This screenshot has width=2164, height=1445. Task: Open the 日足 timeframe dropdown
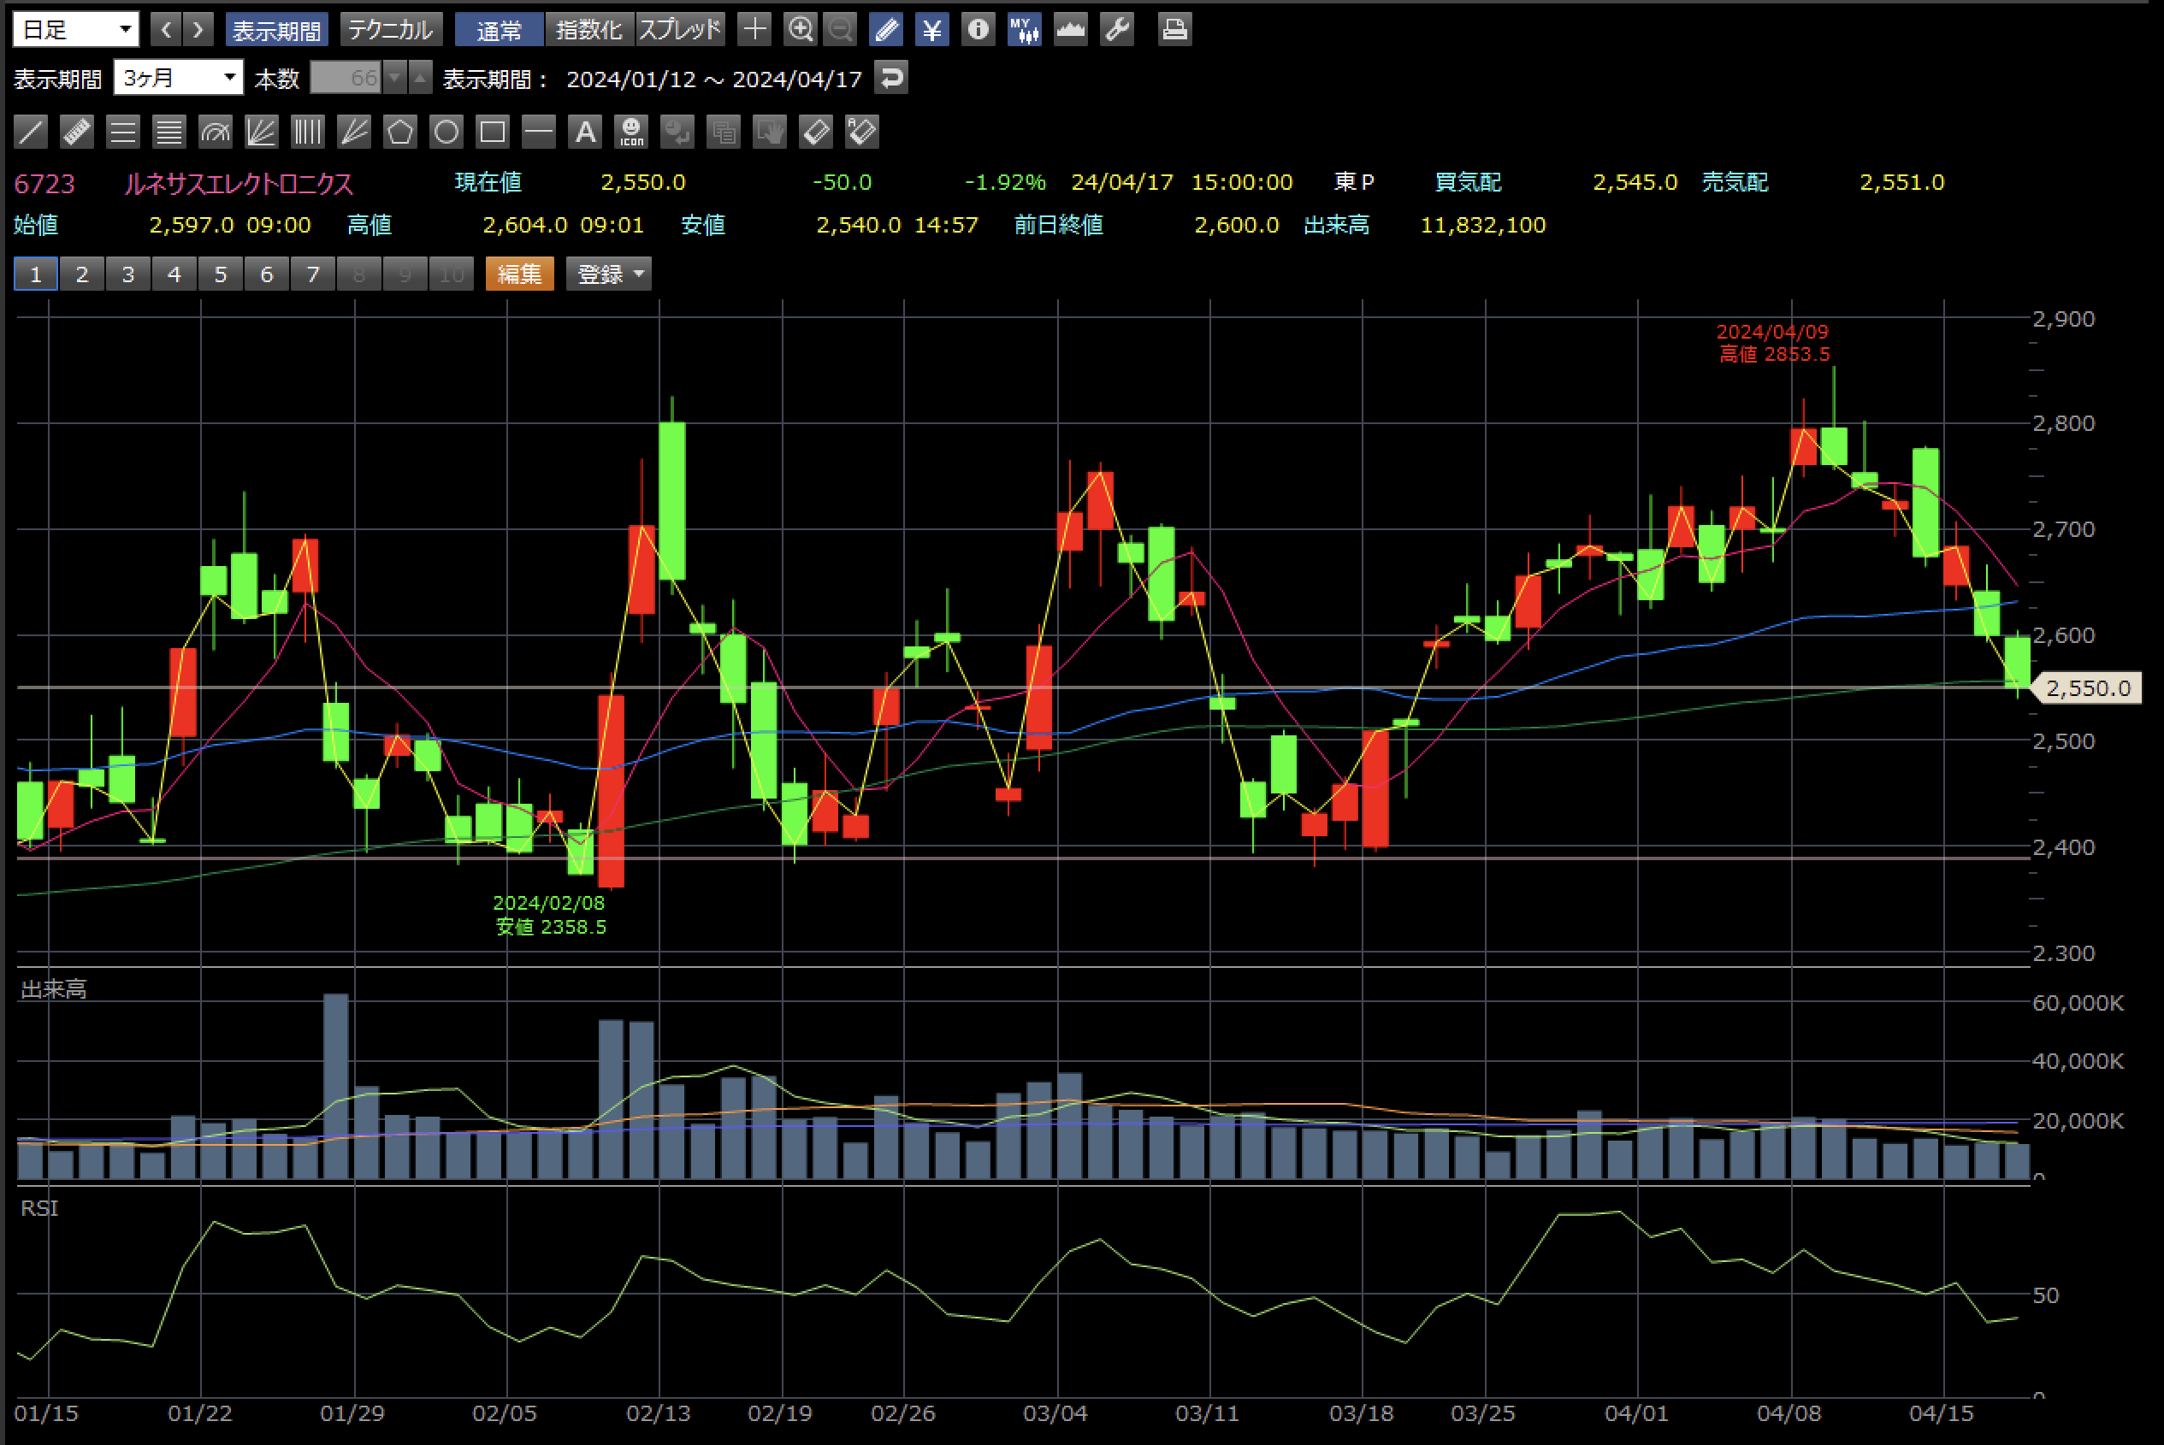(75, 29)
